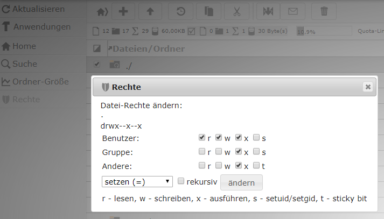This screenshot has width=384, height=219.
Task: Click the envelope mail toolbar icon
Action: pyautogui.click(x=293, y=11)
